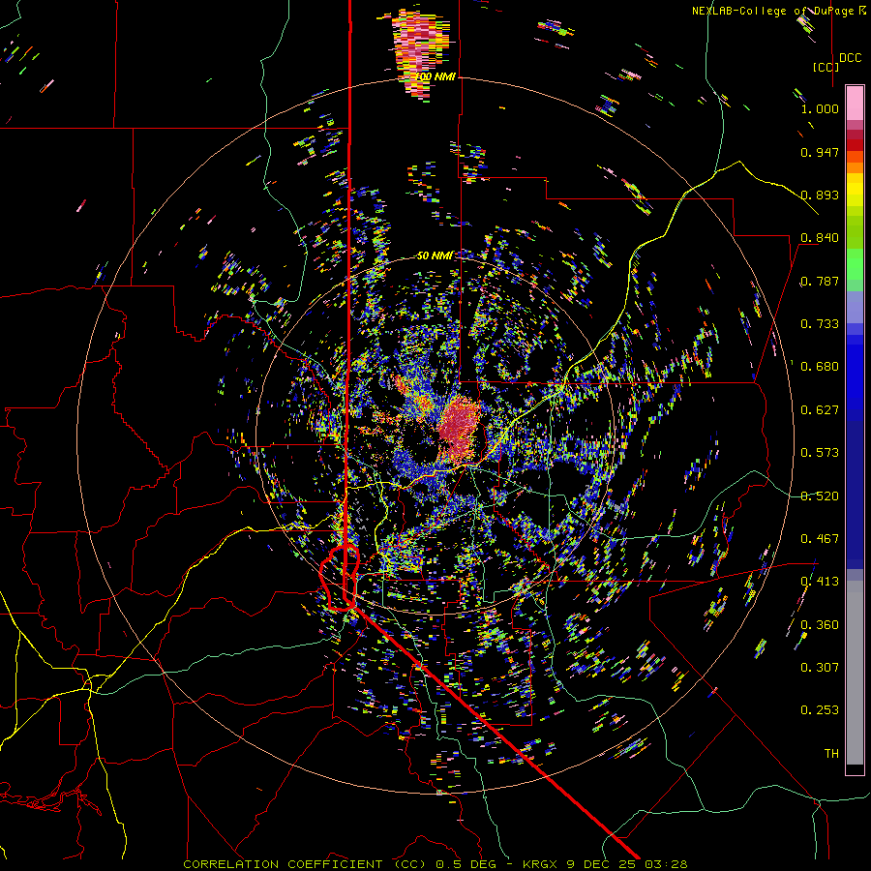The width and height of the screenshot is (871, 871).
Task: Click the 0.573 scale value
Action: [x=820, y=453]
